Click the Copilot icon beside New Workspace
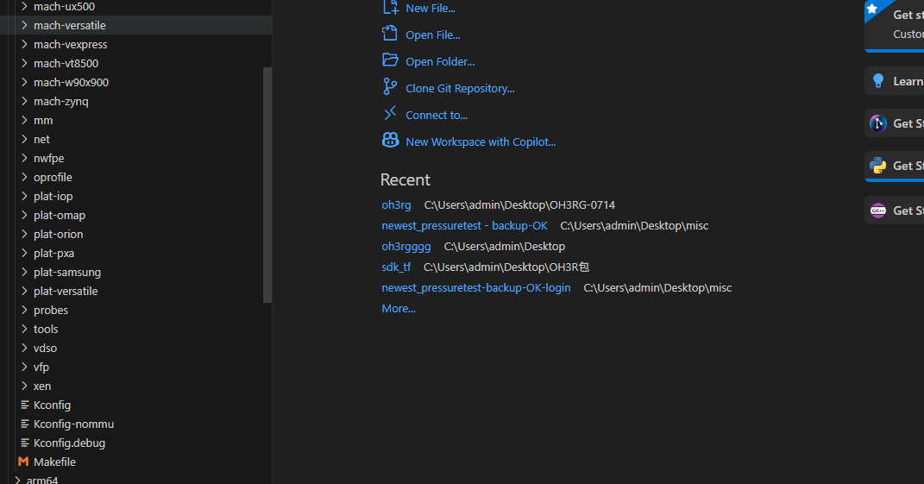Image resolution: width=924 pixels, height=484 pixels. 390,140
